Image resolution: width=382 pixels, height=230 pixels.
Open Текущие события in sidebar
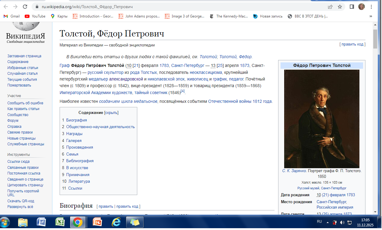22,80
